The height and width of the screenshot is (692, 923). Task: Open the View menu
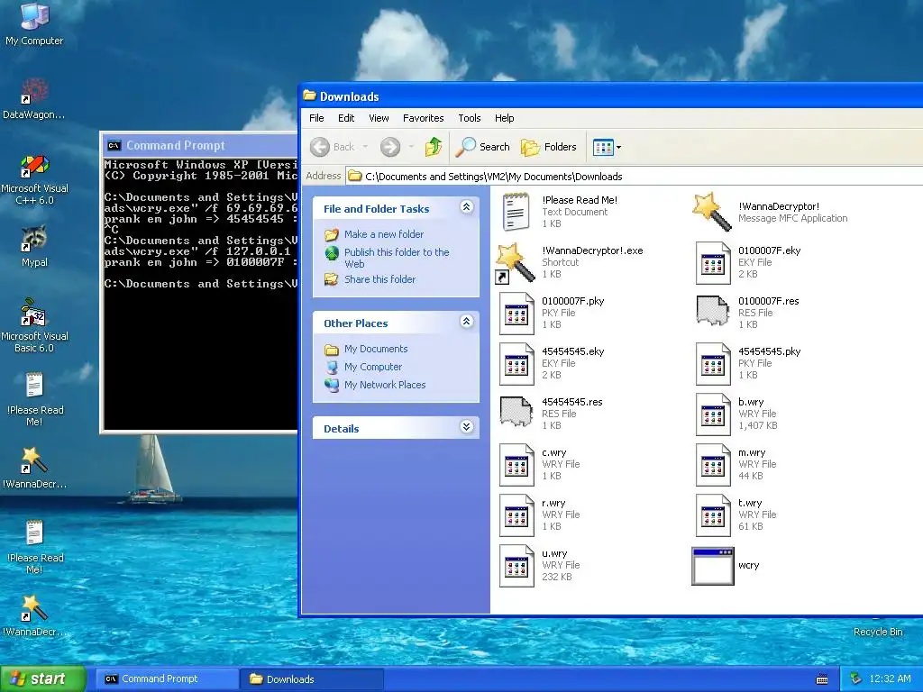379,118
